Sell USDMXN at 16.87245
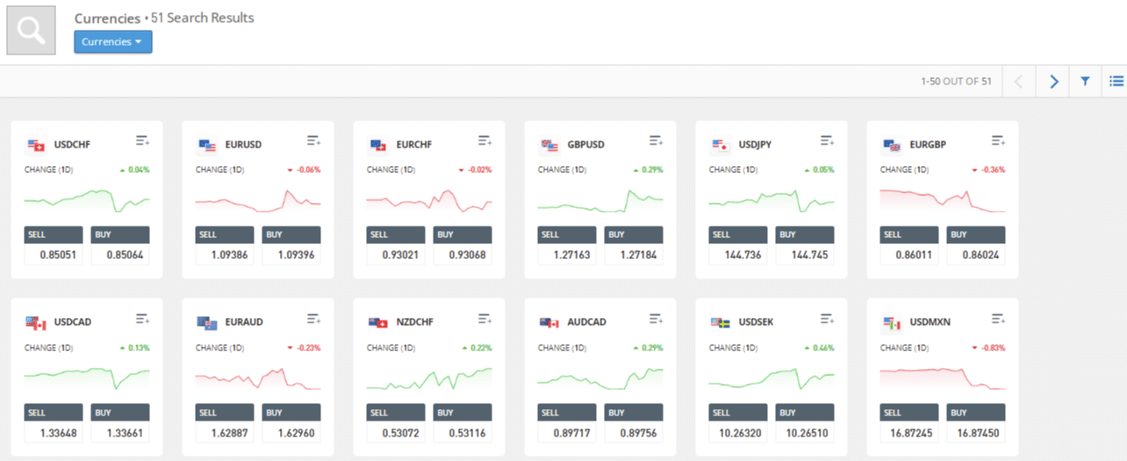 click(909, 423)
